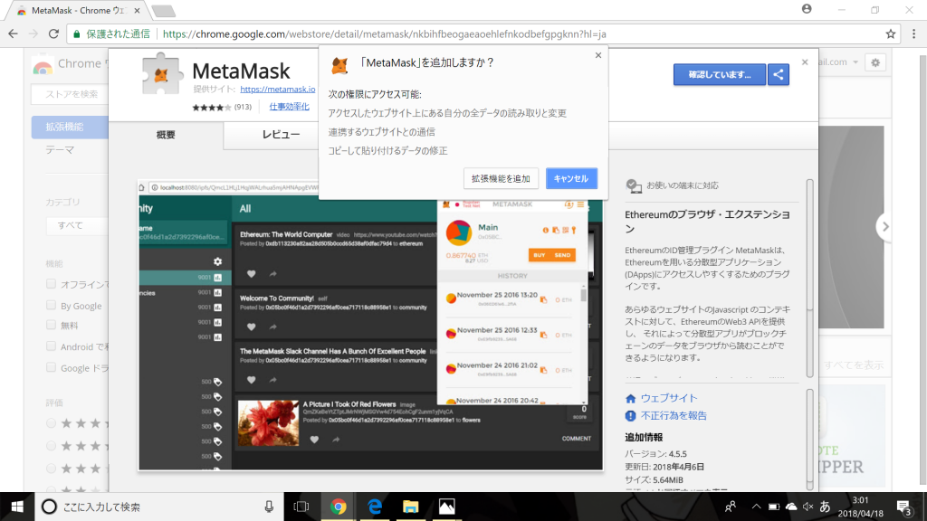Toggle the オフライン feature checkbox

(x=51, y=284)
